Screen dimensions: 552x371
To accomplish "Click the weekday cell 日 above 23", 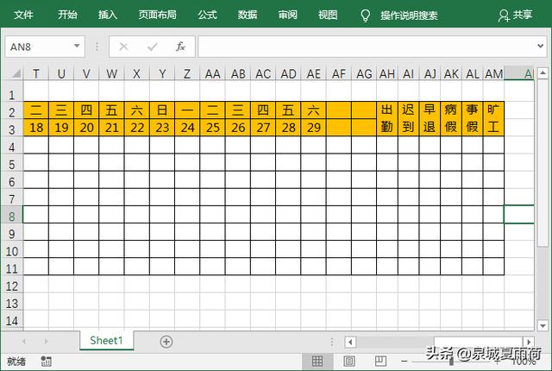I will pyautogui.click(x=162, y=110).
